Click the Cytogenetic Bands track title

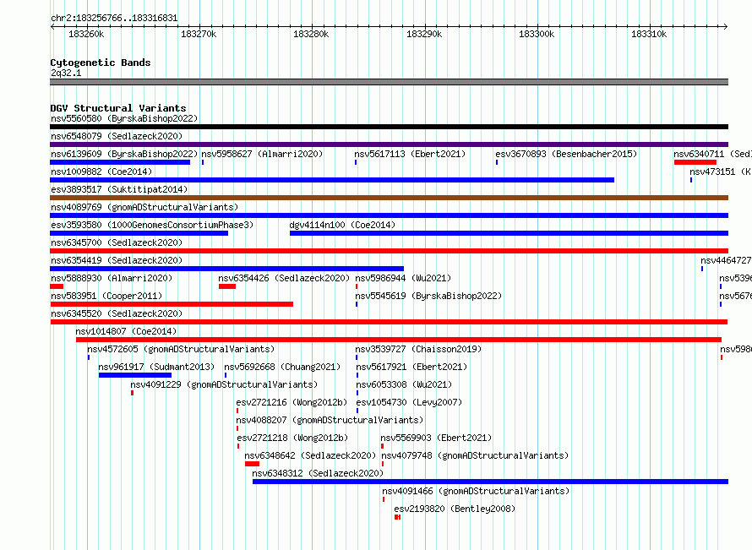pyautogui.click(x=101, y=63)
